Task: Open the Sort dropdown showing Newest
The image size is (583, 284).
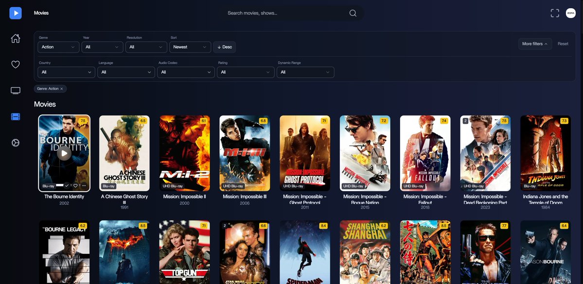Action: coord(190,47)
